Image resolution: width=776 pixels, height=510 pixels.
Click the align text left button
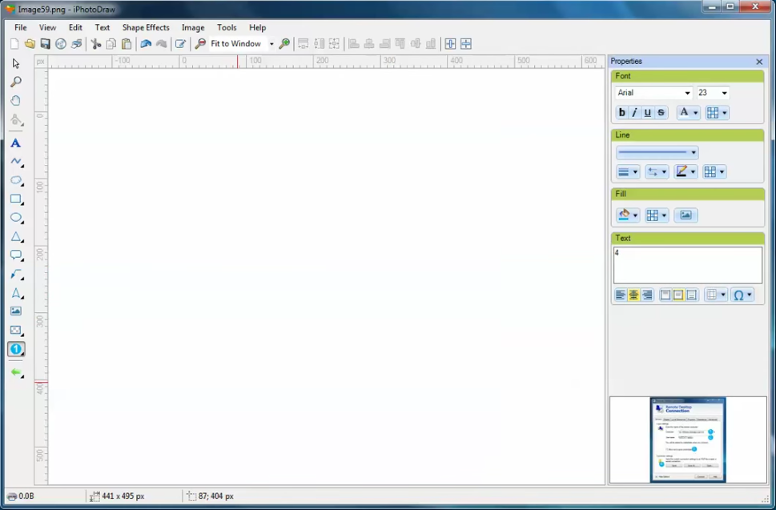pyautogui.click(x=621, y=295)
